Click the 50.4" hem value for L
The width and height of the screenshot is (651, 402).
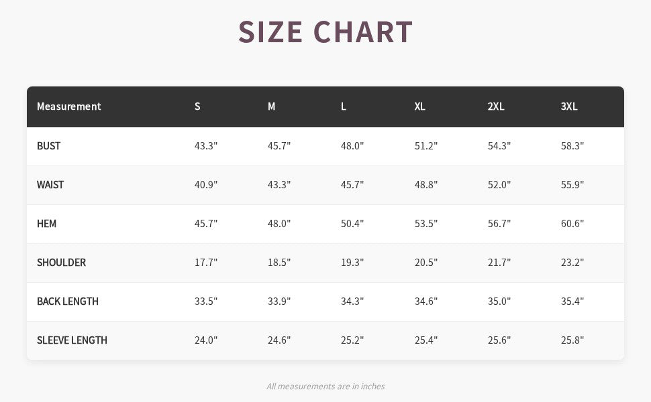coord(352,224)
